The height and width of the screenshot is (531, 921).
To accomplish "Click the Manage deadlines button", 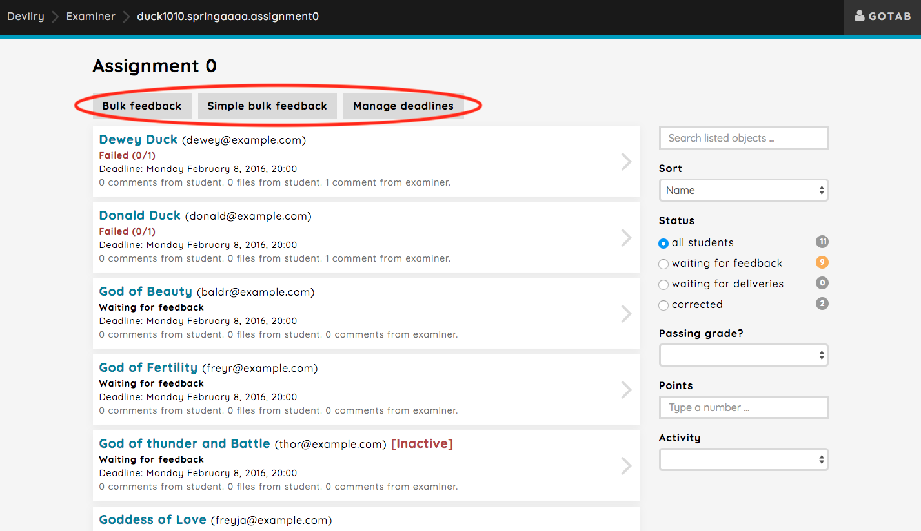I will click(403, 106).
